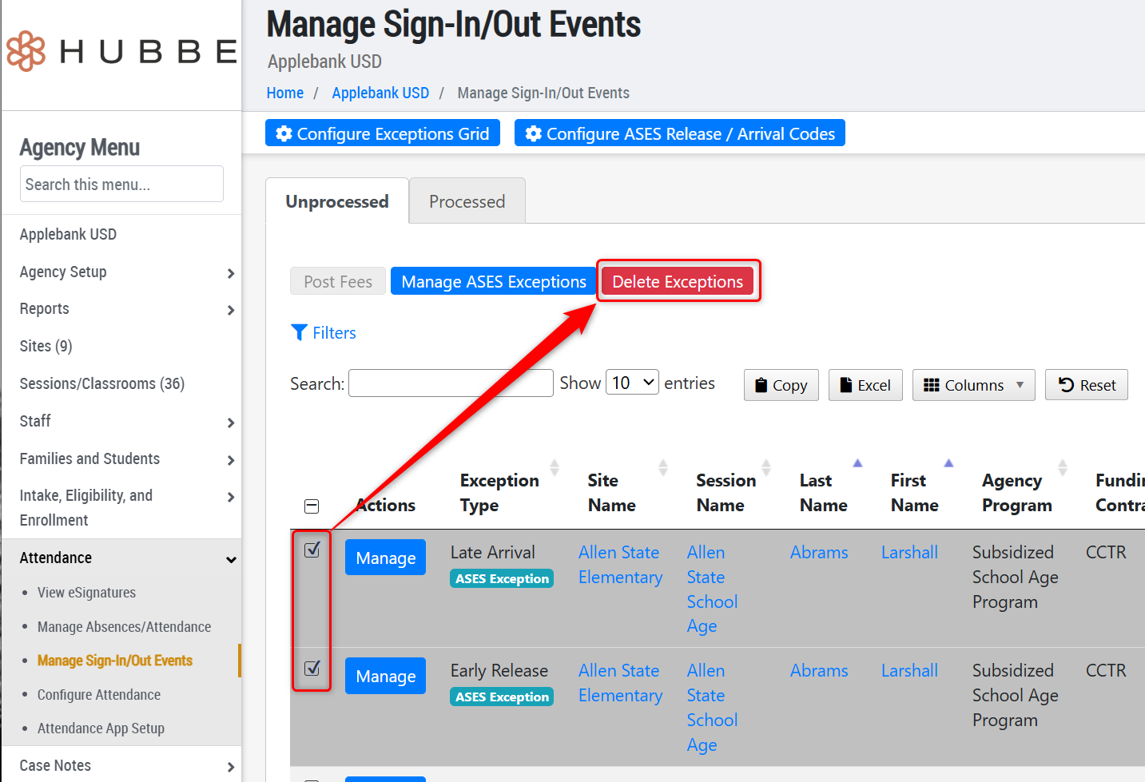Click the ASES Exception badge on Early Release
This screenshot has width=1145, height=782.
(x=502, y=697)
